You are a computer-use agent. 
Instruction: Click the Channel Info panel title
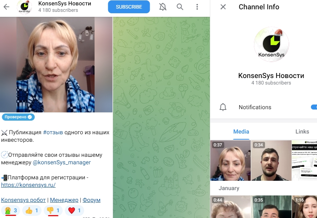[x=259, y=7]
